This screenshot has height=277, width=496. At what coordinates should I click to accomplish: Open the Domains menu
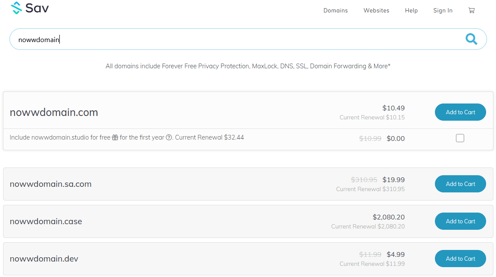coord(336,10)
